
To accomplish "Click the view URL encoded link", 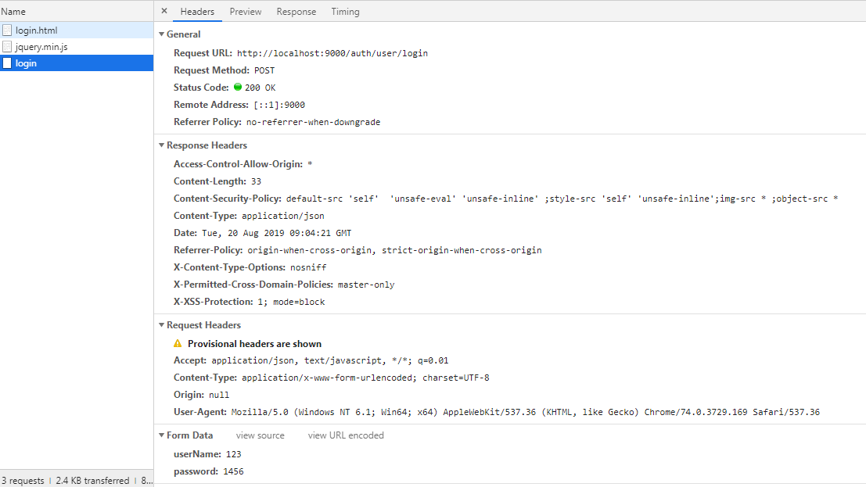I will coord(345,435).
